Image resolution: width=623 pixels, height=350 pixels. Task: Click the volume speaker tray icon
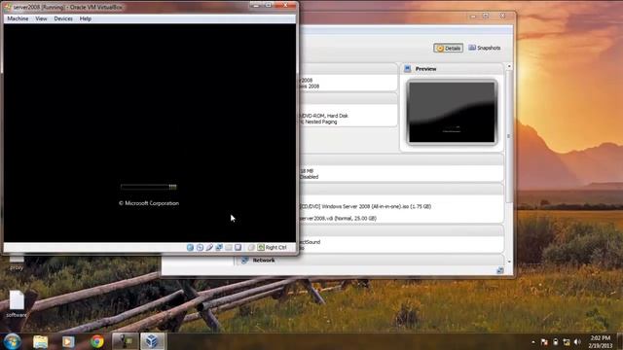[x=577, y=342]
